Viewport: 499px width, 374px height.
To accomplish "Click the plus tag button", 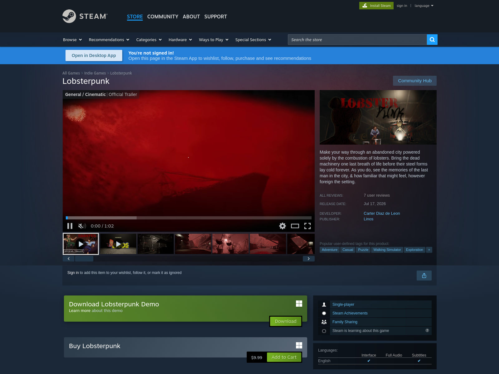I will (x=429, y=250).
